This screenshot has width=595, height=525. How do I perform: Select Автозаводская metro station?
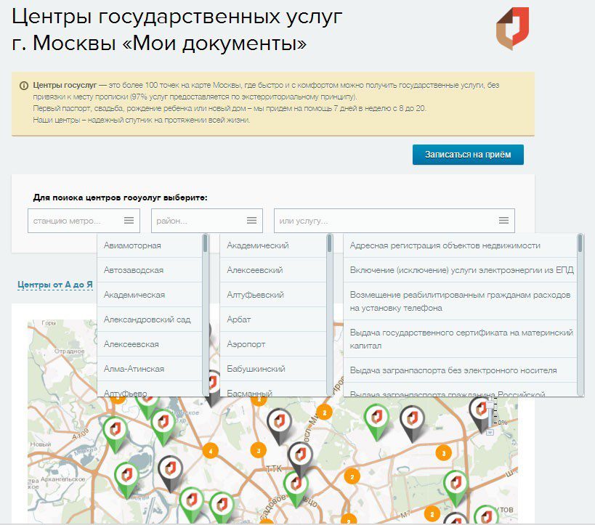pyautogui.click(x=150, y=270)
